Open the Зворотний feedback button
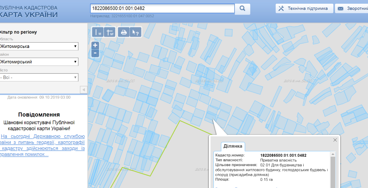Screen dimensions: 368x188 351,8
